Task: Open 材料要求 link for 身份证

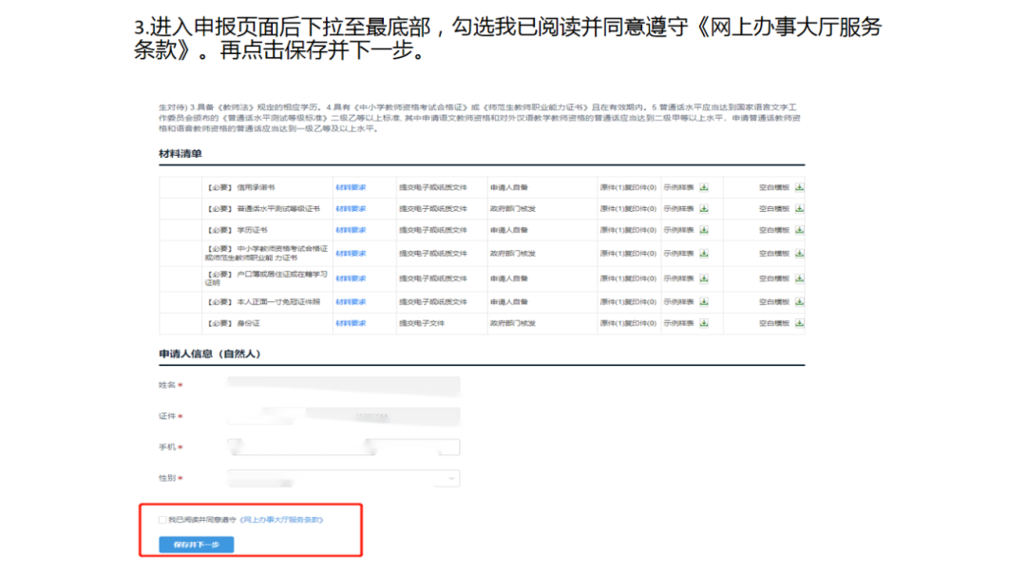Action: [351, 323]
